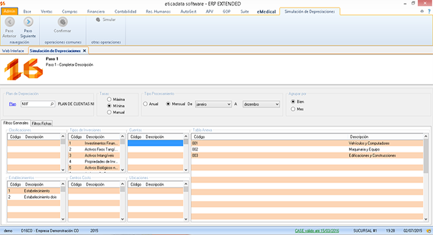Screen dimensions: 433x235
Task: Select row Propiedades de Inv...
Action: (94, 161)
